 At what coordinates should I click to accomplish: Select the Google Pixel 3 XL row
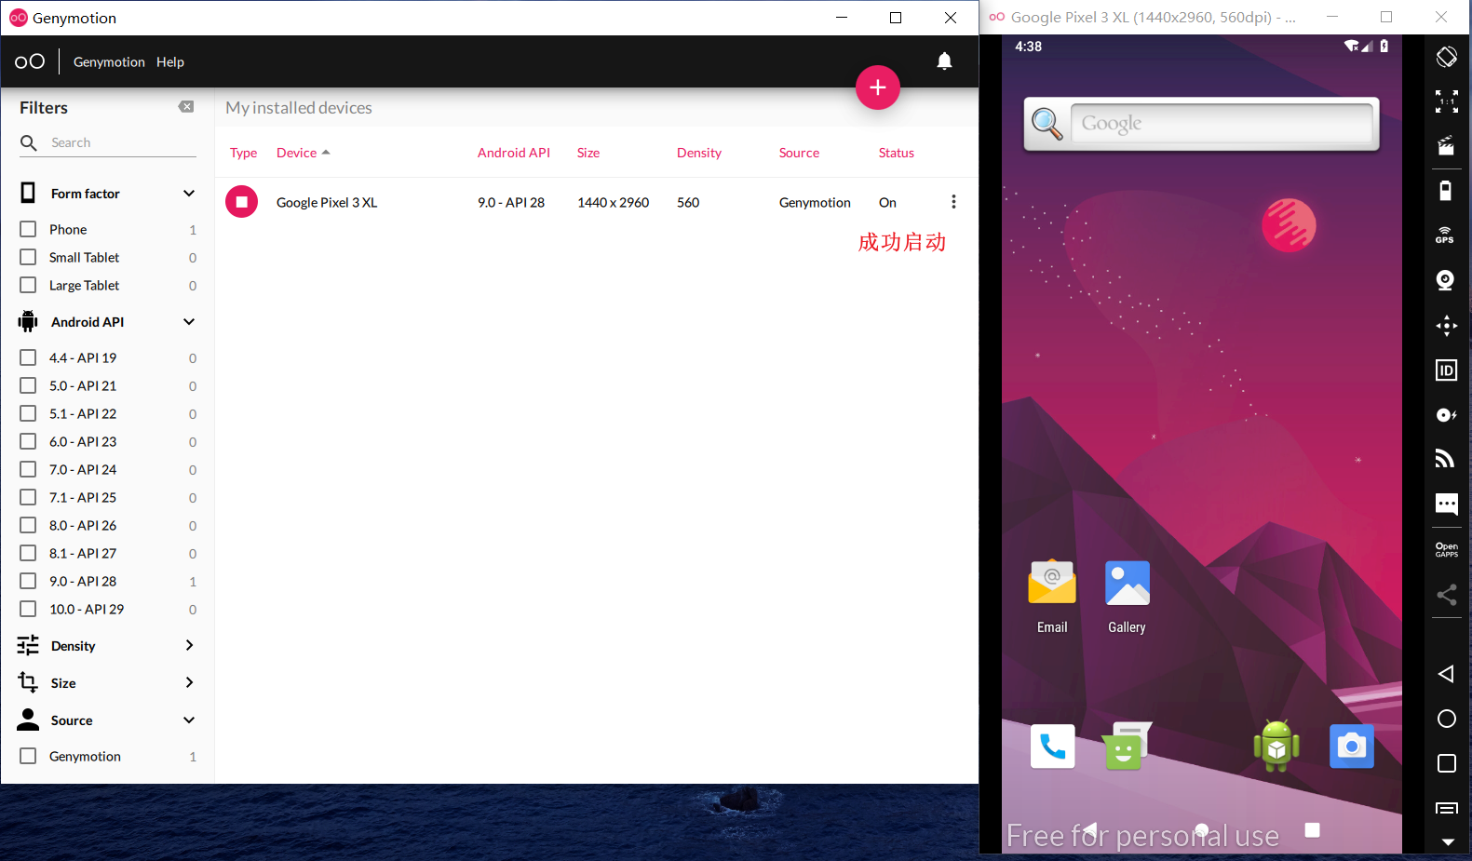pos(597,202)
